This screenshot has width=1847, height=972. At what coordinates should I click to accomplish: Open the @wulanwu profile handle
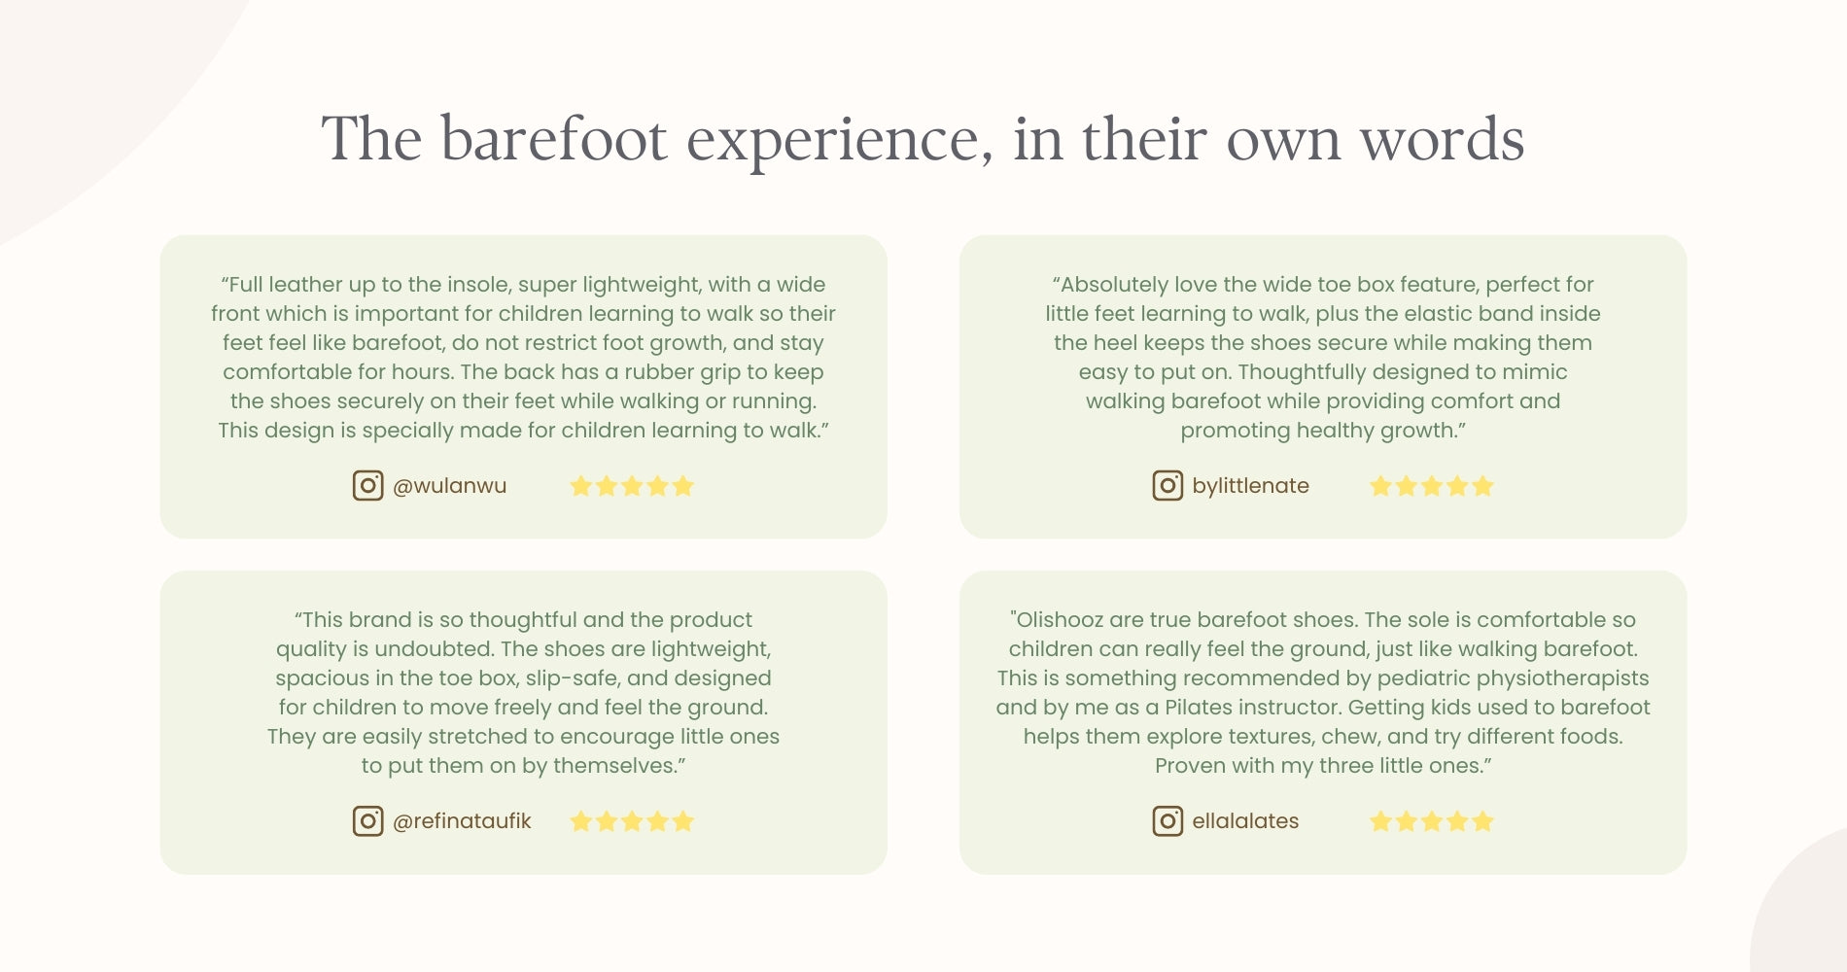pos(449,486)
